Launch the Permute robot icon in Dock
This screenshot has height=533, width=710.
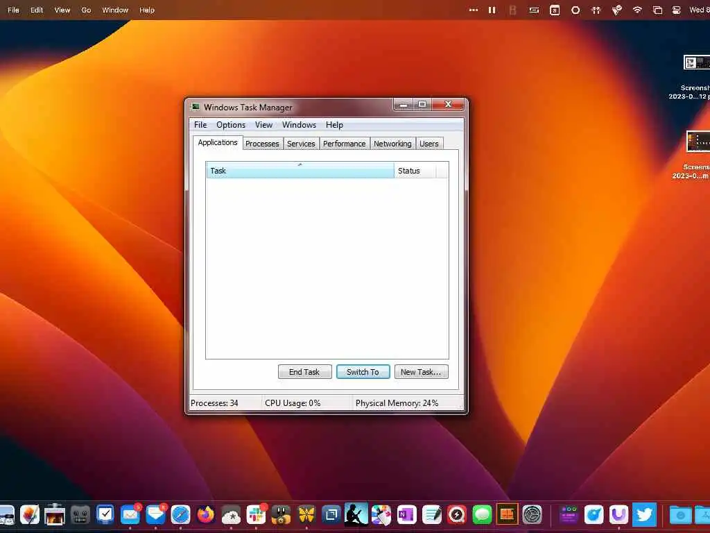[x=80, y=515]
